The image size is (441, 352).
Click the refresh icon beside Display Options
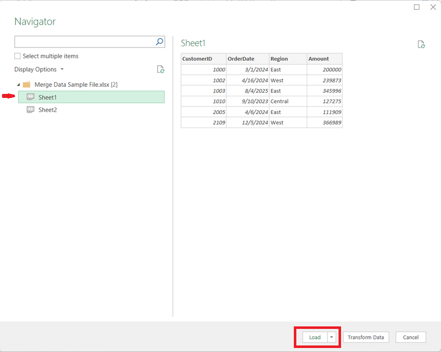(160, 69)
